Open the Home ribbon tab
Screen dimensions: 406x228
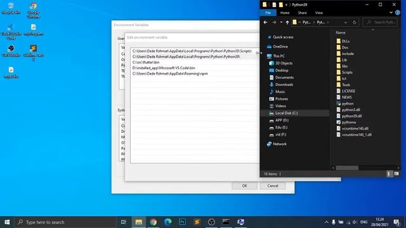tap(285, 13)
